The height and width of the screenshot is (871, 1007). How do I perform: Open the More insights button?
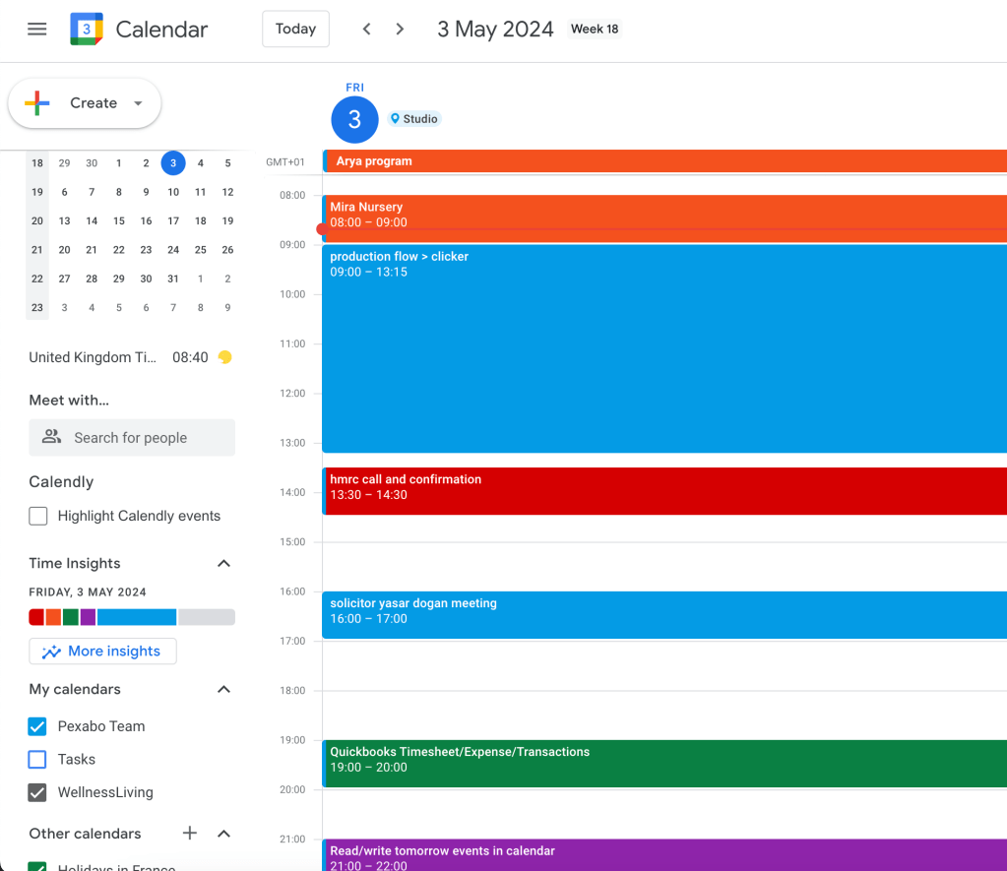coord(102,652)
